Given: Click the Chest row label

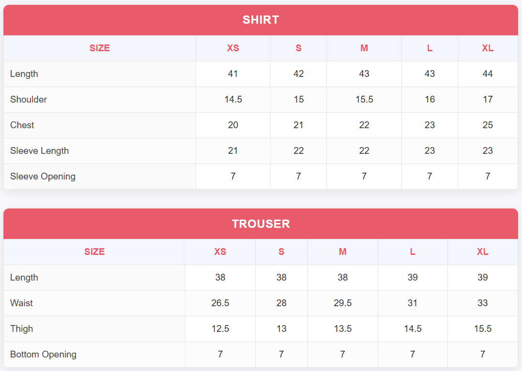Looking at the screenshot, I should click(22, 125).
